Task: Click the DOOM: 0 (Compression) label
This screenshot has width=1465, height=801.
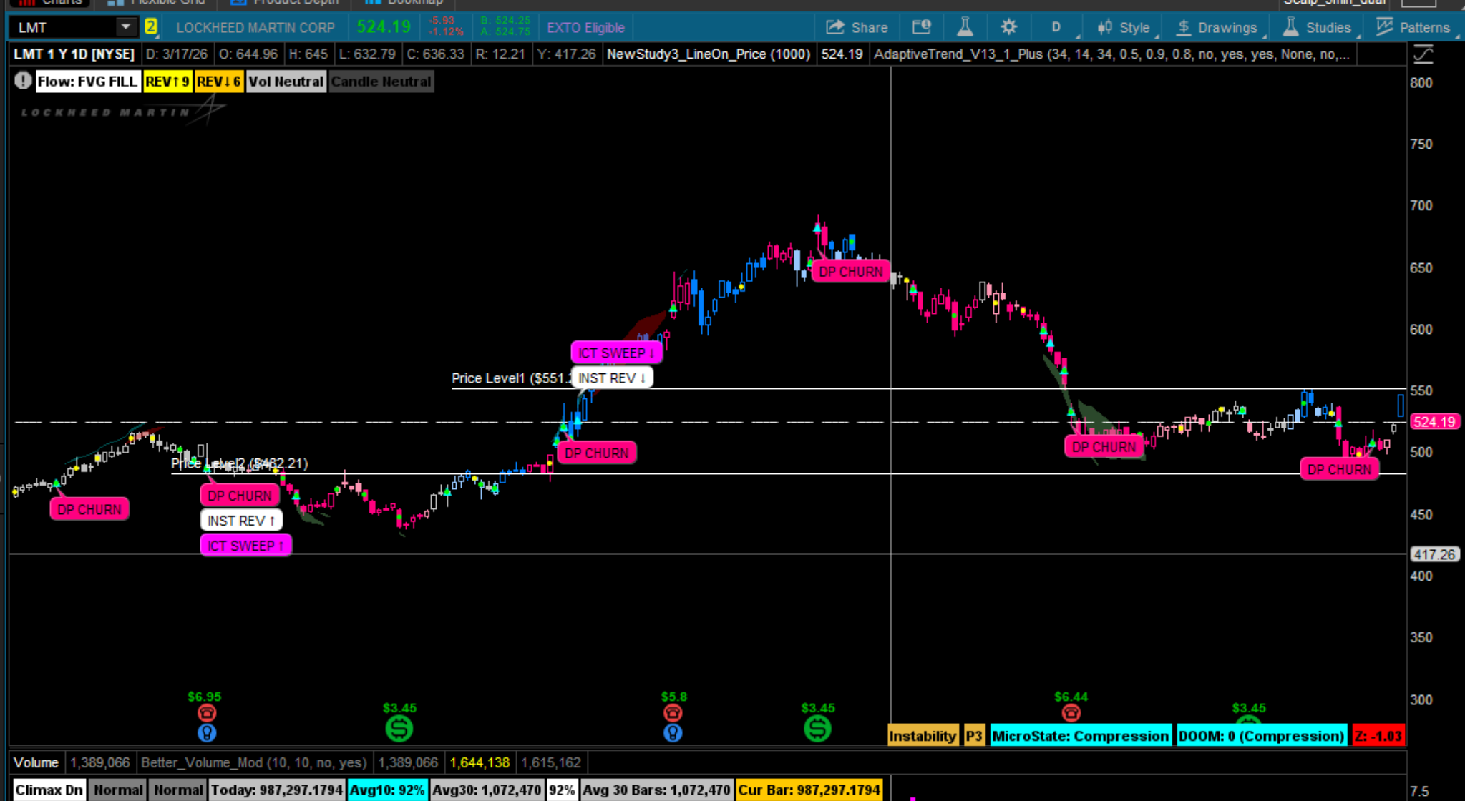Action: 1261,736
